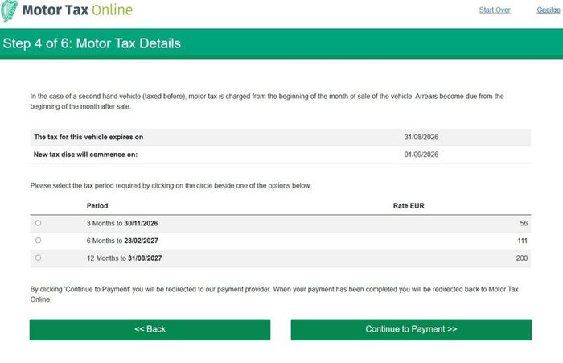The height and width of the screenshot is (363, 563).
Task: Switch language via Gaeilge link
Action: pyautogui.click(x=549, y=10)
